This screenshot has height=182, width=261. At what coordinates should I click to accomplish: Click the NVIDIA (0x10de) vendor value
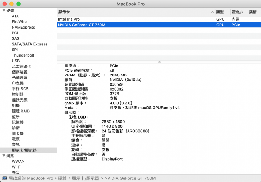125,80
